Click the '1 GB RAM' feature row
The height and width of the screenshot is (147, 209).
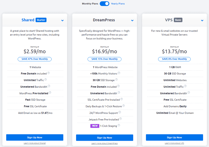[x=175, y=67]
